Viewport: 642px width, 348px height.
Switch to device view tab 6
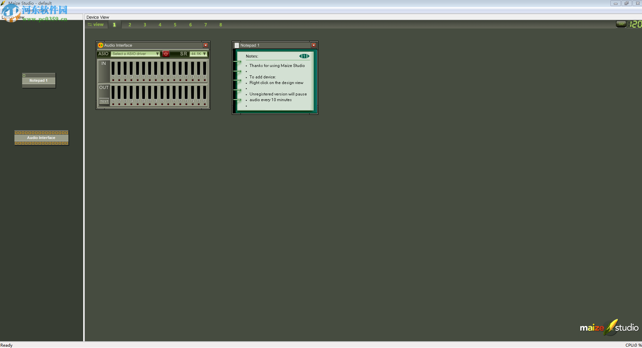point(191,25)
